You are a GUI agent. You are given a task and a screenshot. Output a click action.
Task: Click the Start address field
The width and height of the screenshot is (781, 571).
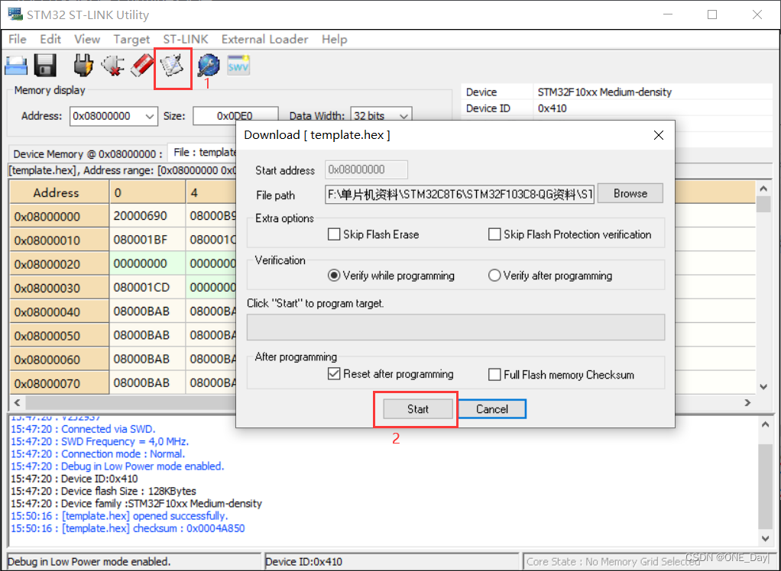367,169
